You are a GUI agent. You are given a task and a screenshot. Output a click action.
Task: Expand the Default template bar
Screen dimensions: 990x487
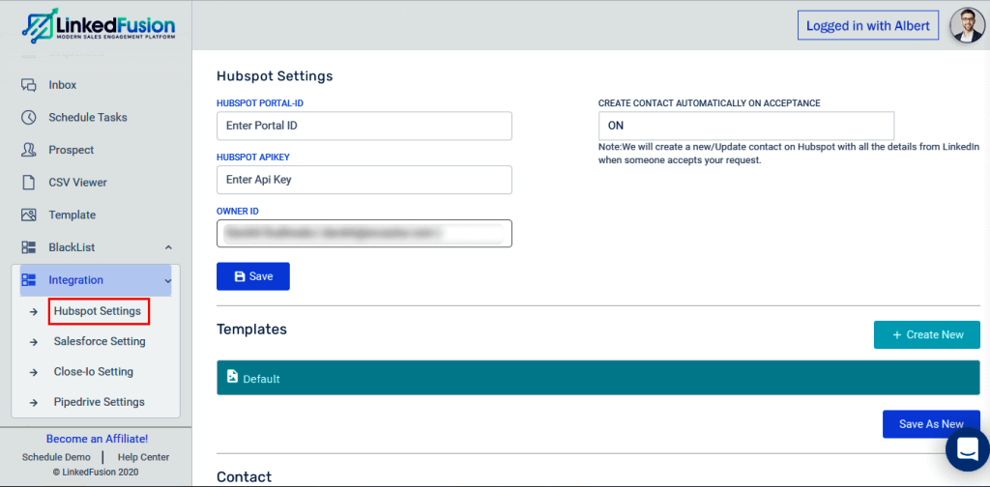(598, 378)
